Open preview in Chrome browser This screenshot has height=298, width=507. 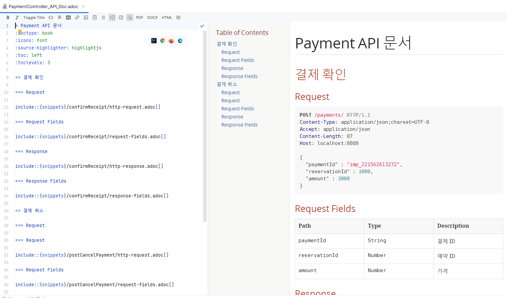pyautogui.click(x=163, y=41)
